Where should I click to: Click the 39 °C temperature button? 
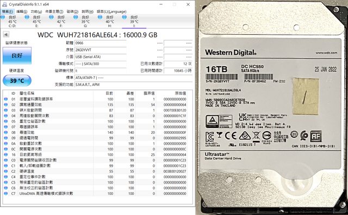pyautogui.click(x=17, y=81)
